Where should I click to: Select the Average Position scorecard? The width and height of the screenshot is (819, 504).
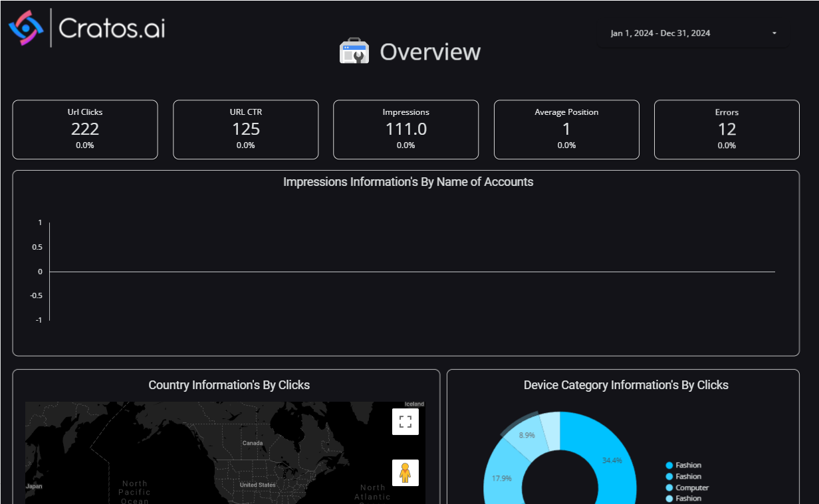click(566, 129)
